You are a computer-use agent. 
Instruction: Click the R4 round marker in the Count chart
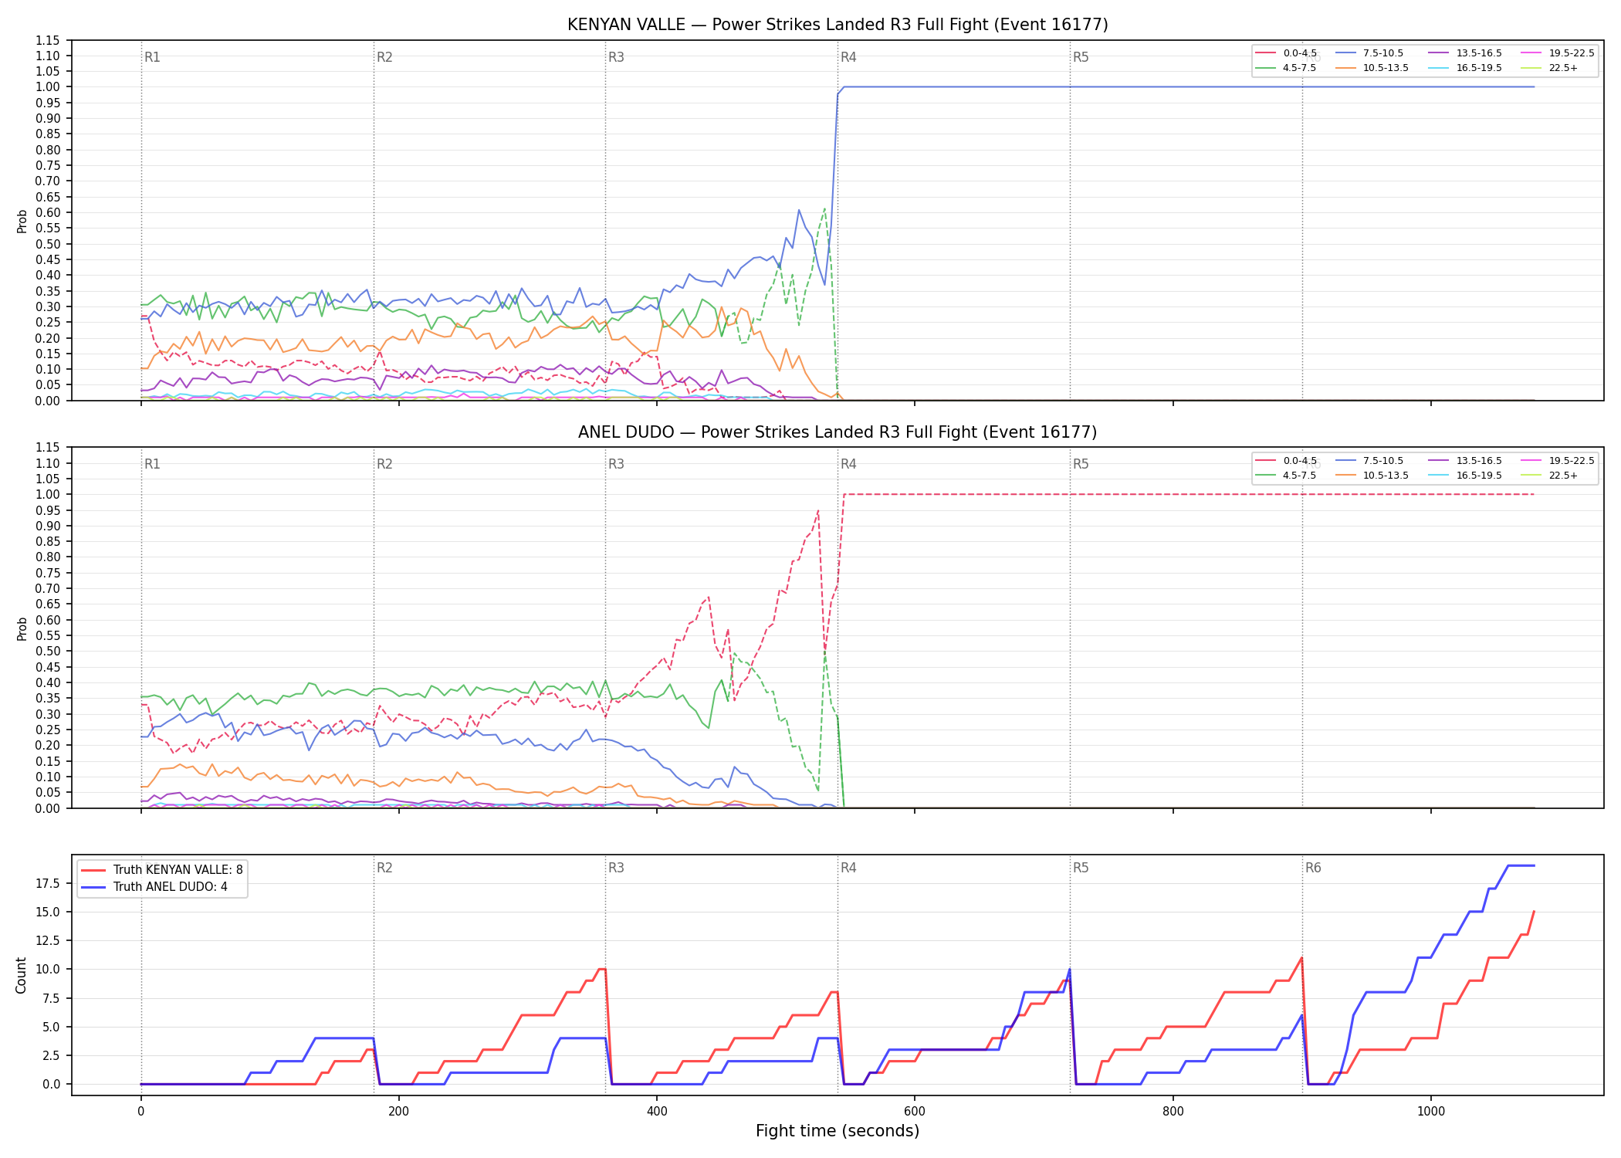click(x=848, y=868)
